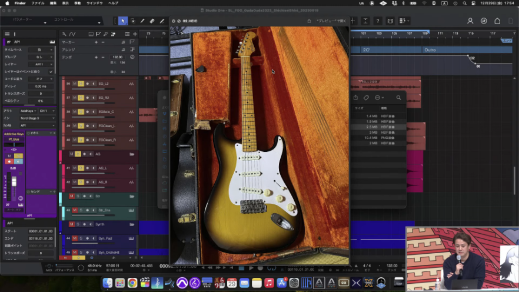The image size is (519, 292).
Task: Expand the Str folder track
Action: (x=131, y=196)
